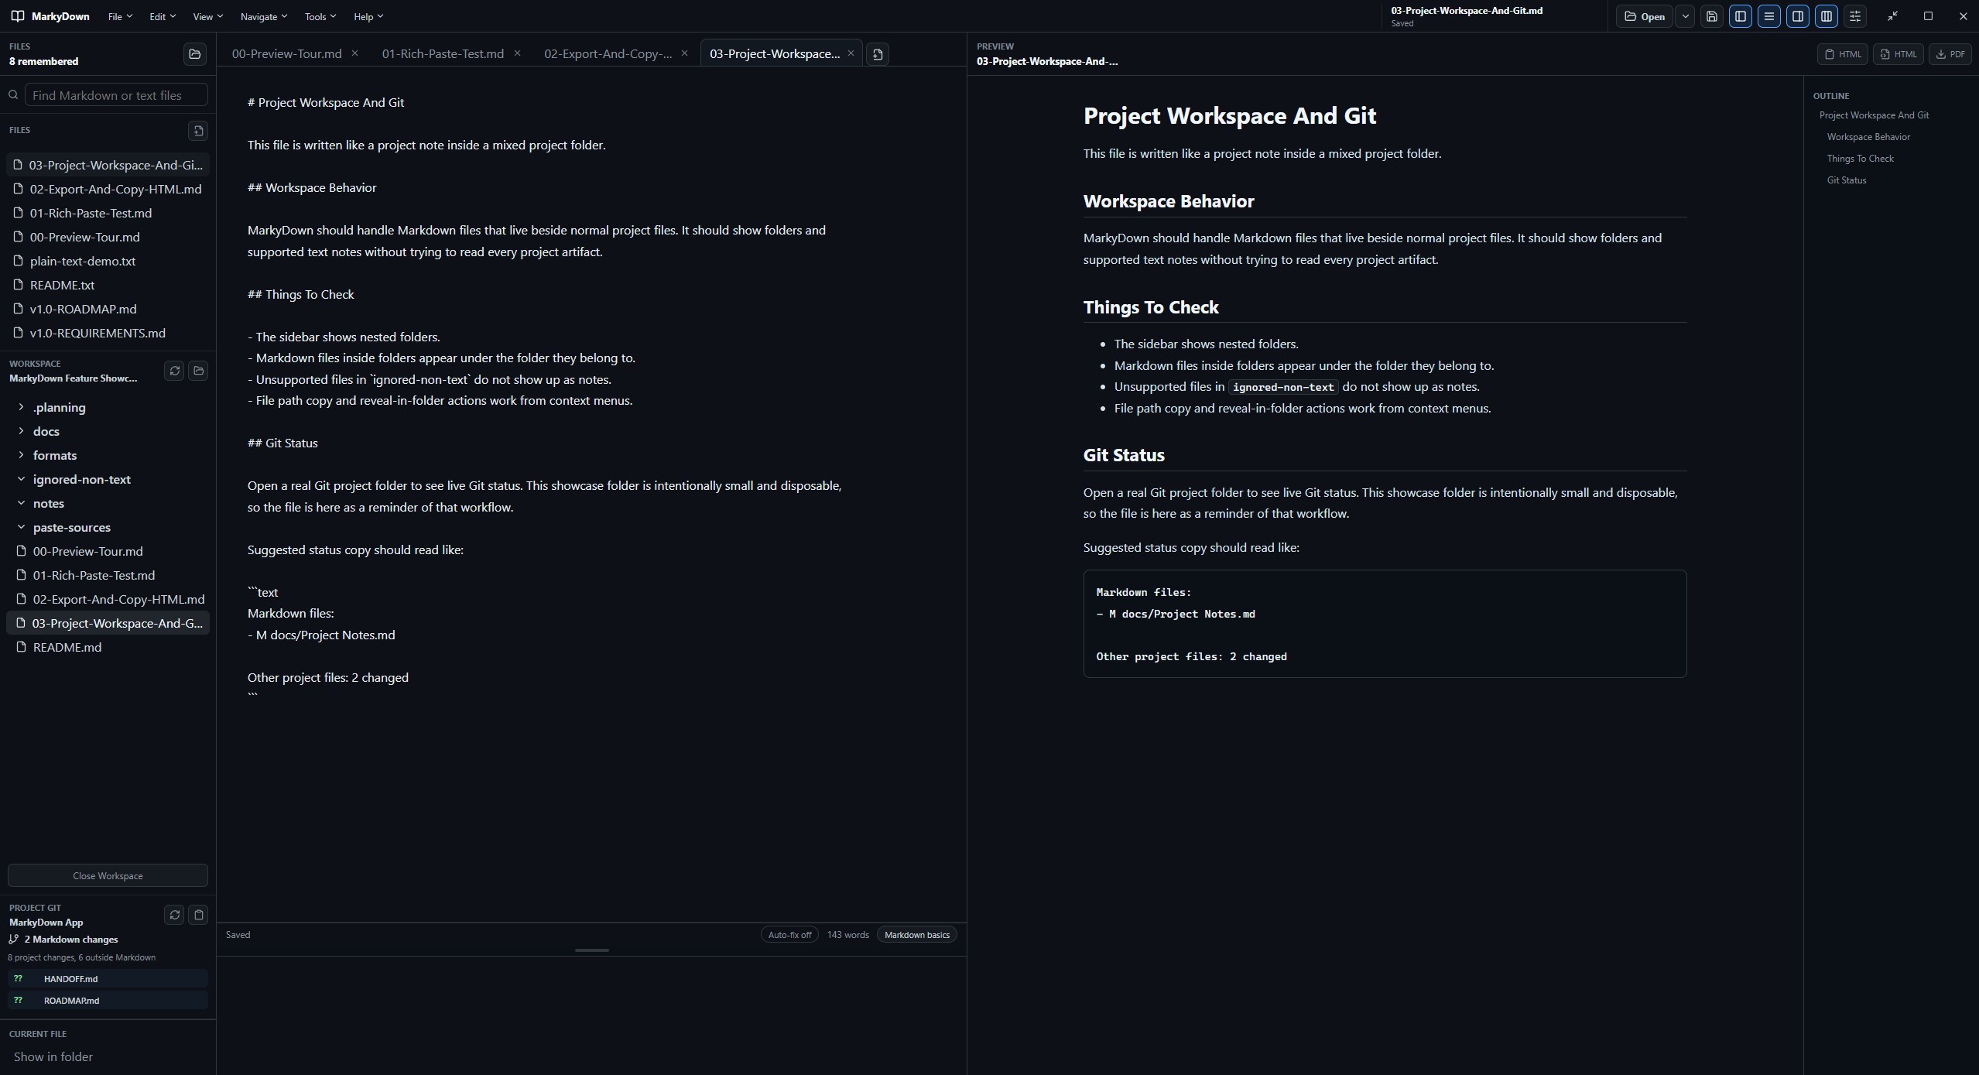Switch to the 02-Export-And-Copy tab
The height and width of the screenshot is (1075, 1979).
[608, 53]
